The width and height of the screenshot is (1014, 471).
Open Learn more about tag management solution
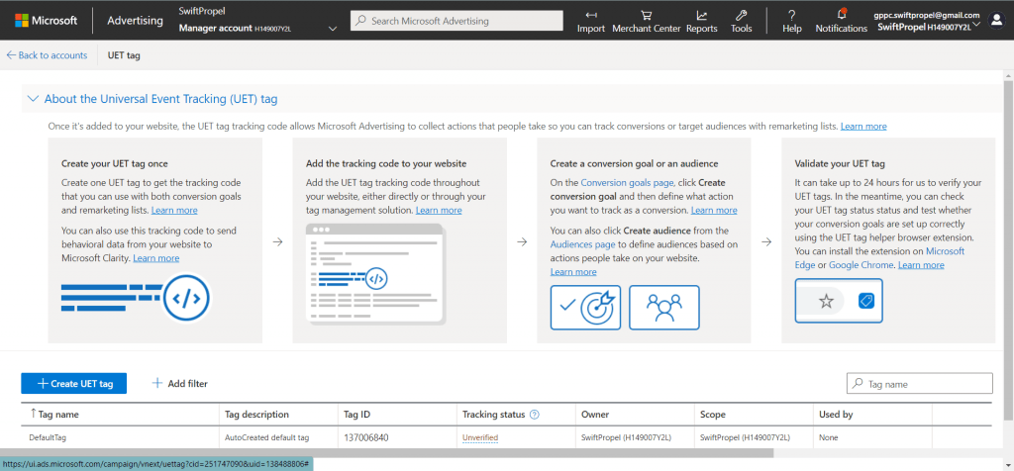point(439,210)
